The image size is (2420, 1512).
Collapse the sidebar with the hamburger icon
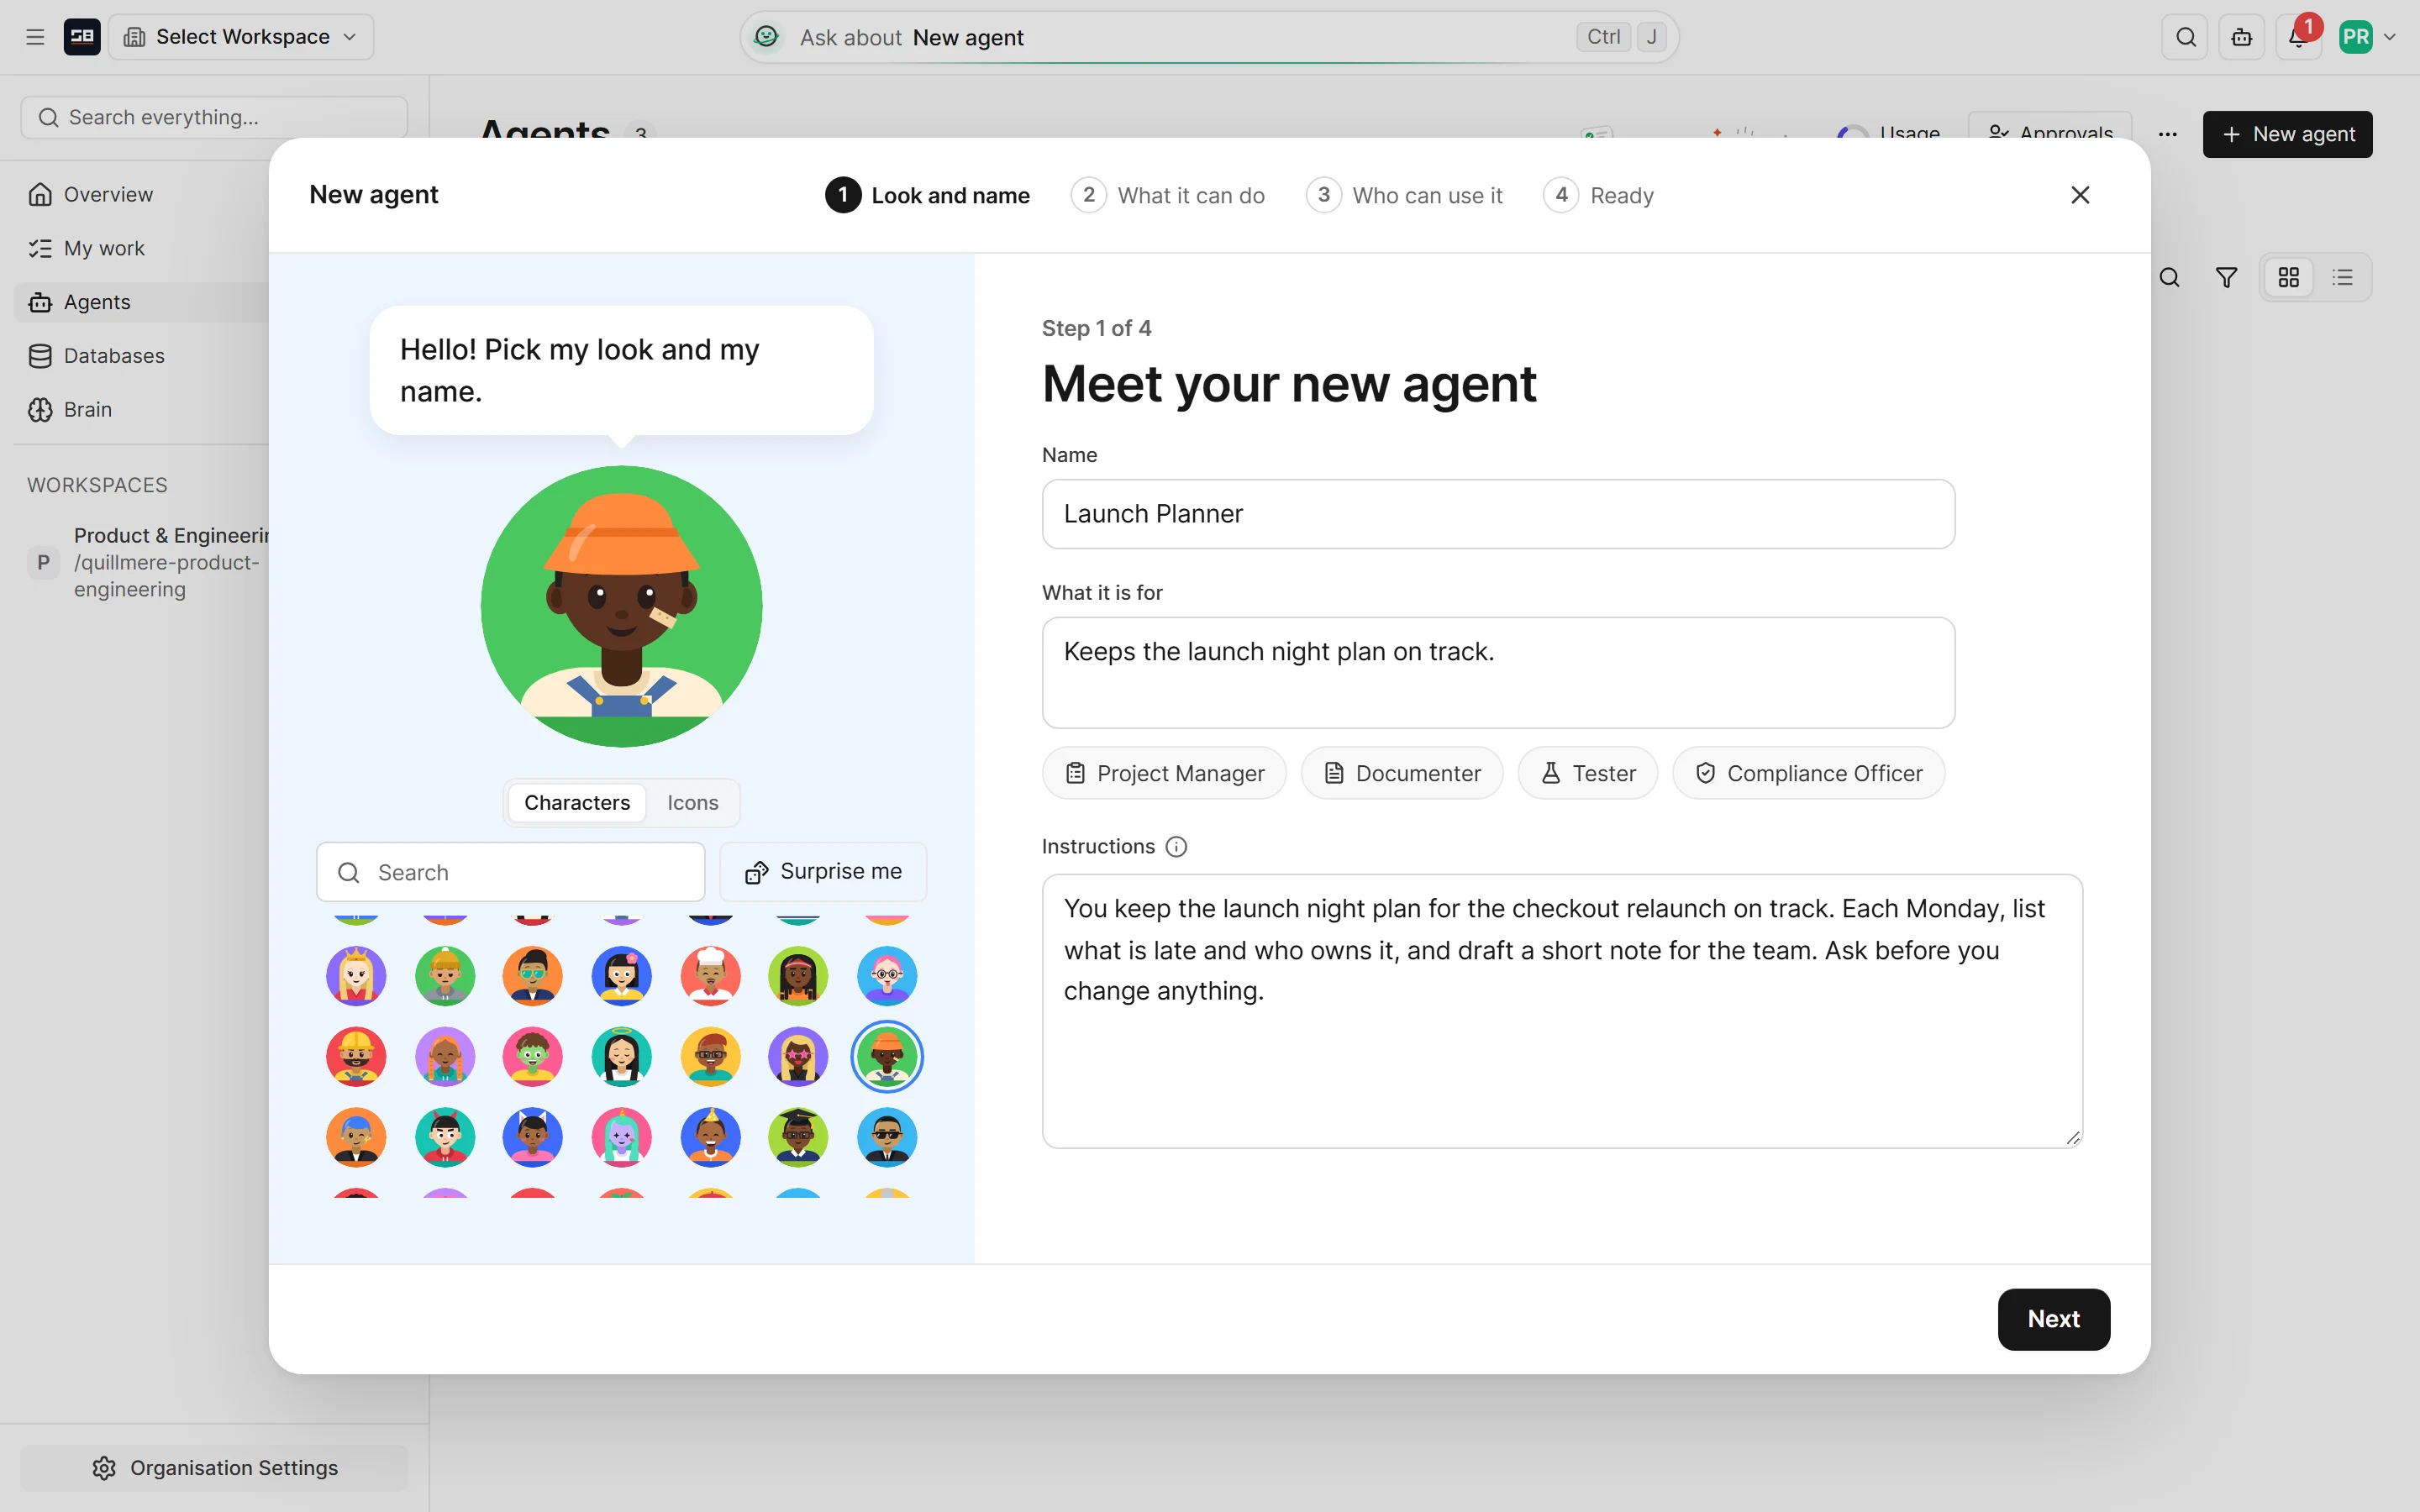tap(35, 37)
